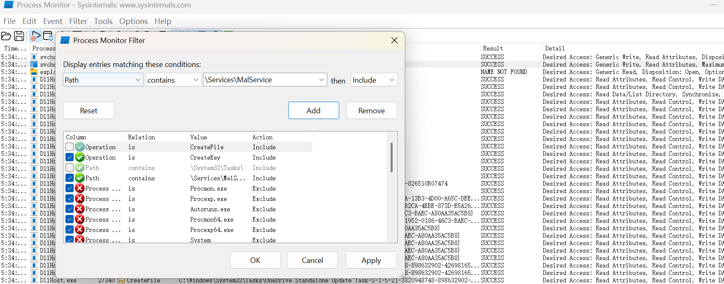Open the Tools menu
This screenshot has height=284, width=724.
(x=103, y=21)
